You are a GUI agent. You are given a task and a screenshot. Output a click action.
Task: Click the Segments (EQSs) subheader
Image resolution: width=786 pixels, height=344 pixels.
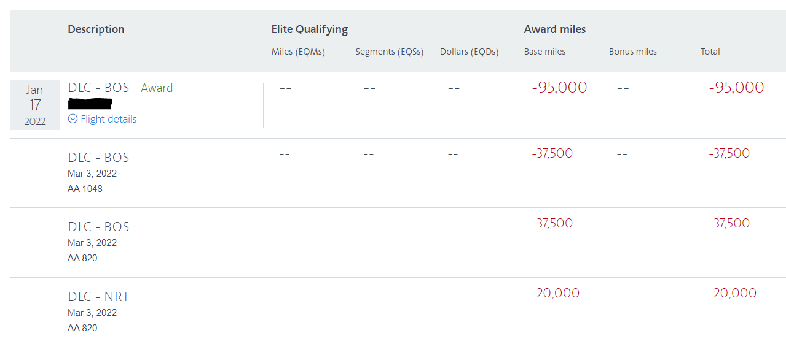click(390, 52)
